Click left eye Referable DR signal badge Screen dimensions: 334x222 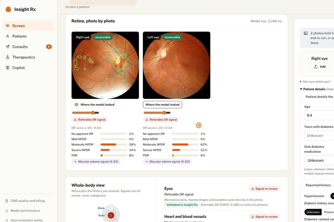point(161,119)
